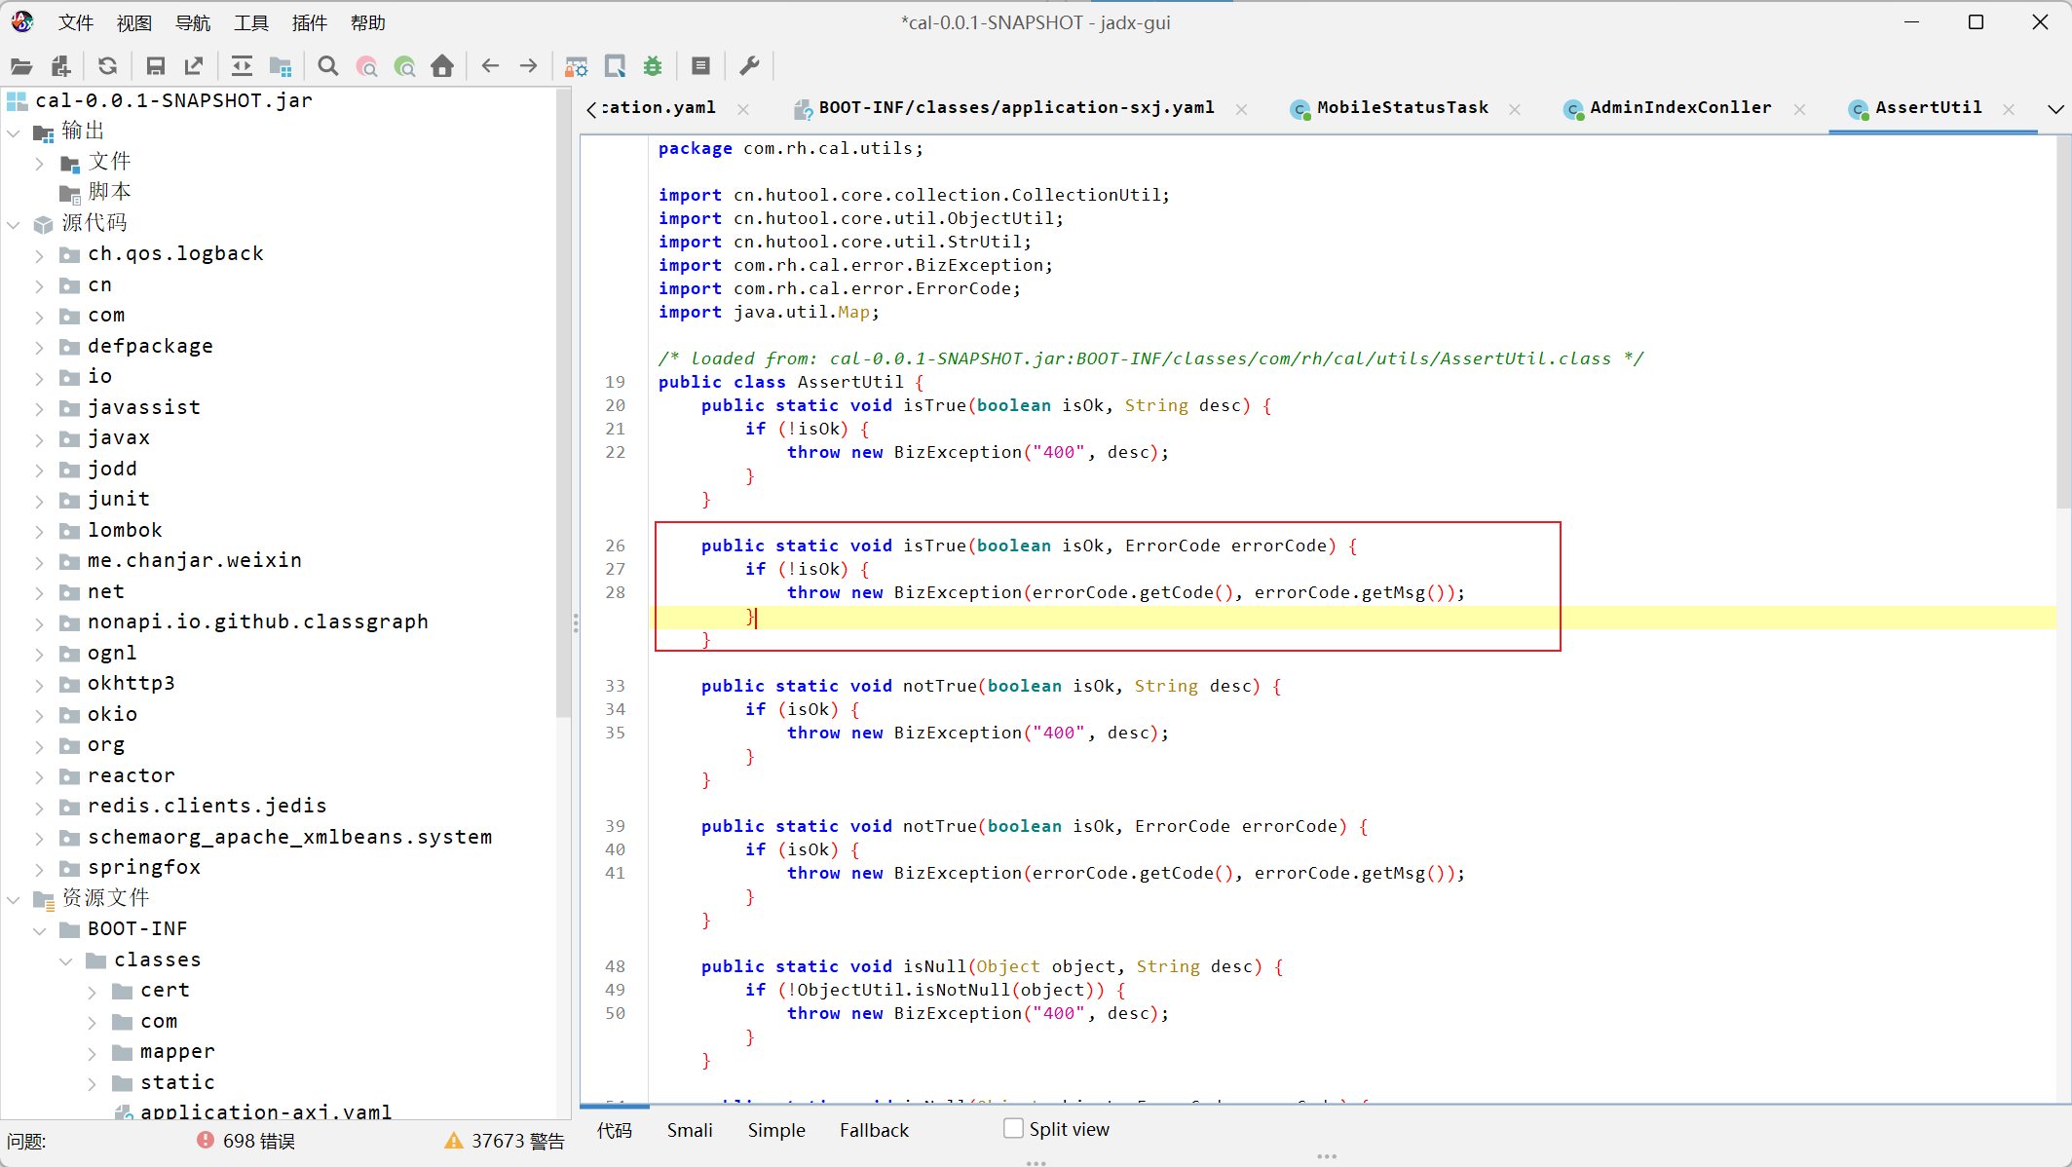Expand the springfox package node
This screenshot has height=1167, width=2072.
click(39, 869)
